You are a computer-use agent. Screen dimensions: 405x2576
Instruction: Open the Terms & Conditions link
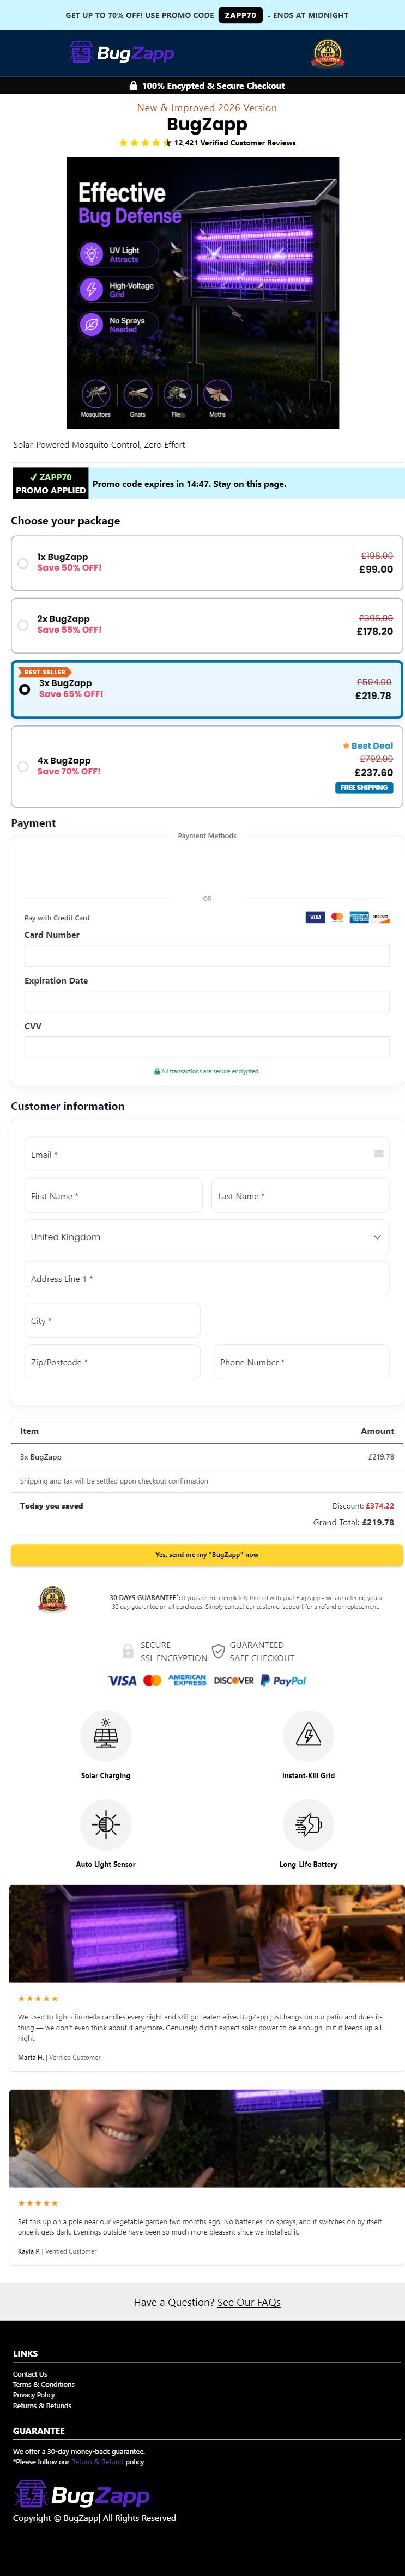coord(44,2384)
